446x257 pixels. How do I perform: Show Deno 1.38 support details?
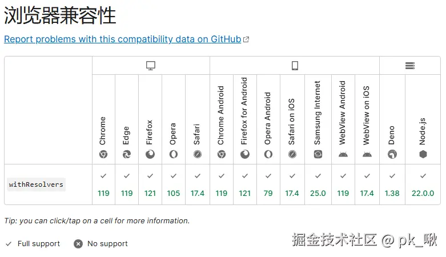392,184
